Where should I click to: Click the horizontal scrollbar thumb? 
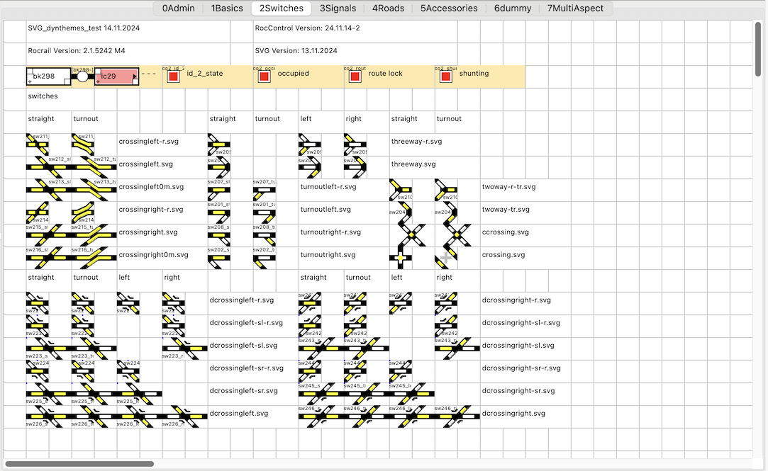point(79,464)
